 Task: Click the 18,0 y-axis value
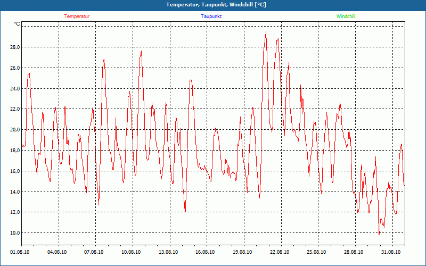point(15,150)
